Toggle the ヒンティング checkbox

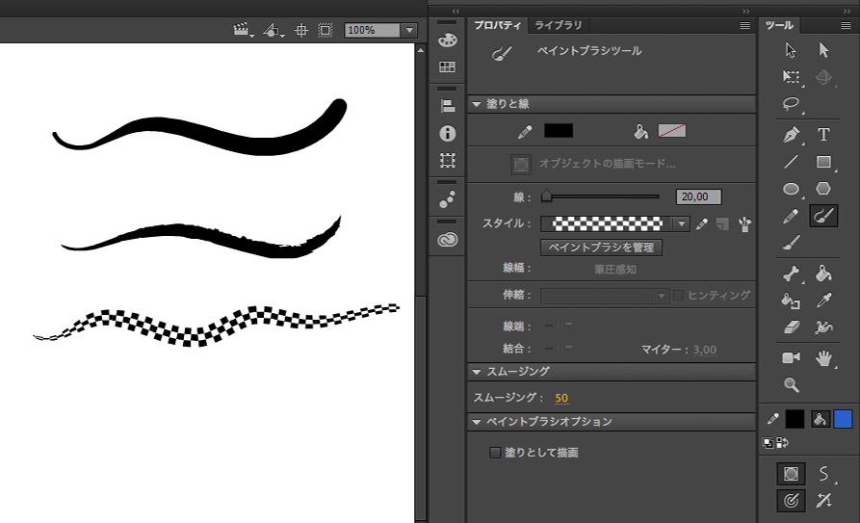pyautogui.click(x=678, y=296)
